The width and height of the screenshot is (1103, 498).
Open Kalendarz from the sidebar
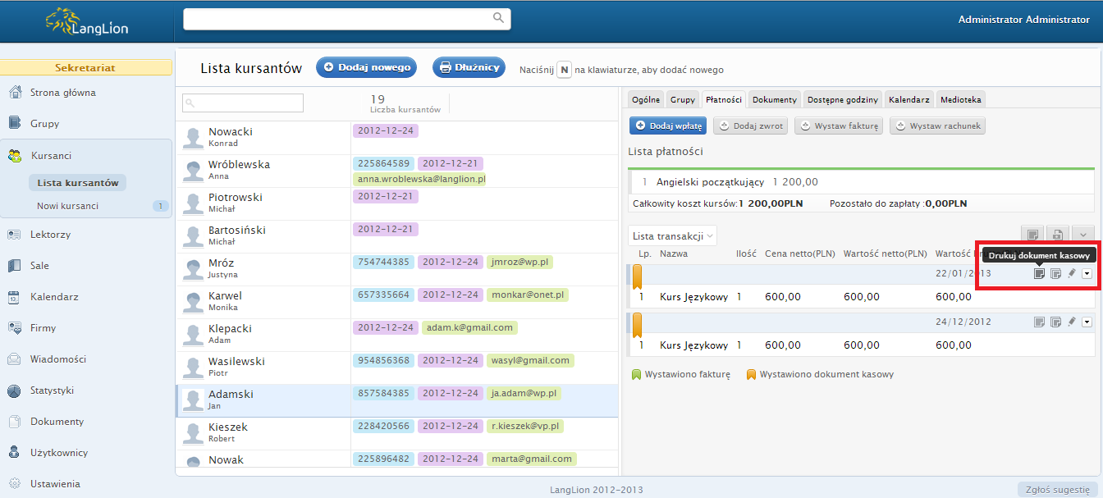[54, 297]
